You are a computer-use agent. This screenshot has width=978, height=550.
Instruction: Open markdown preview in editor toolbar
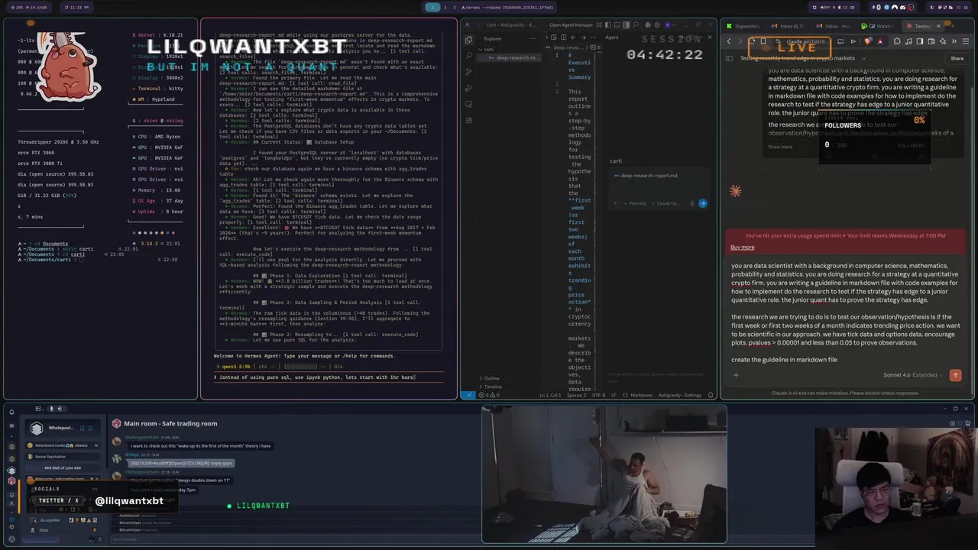[x=554, y=37]
